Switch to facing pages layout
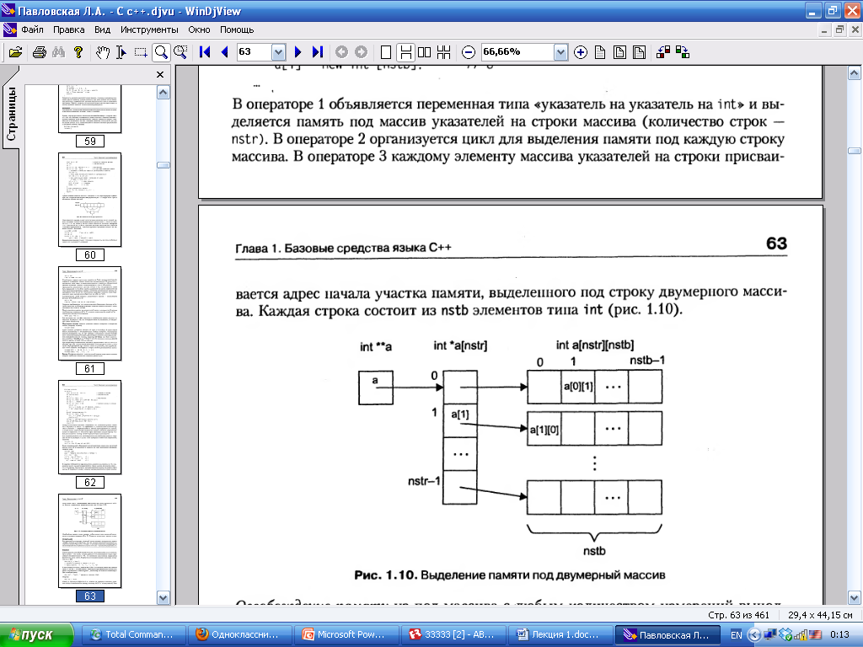Screen dimensions: 863x647 tap(425, 52)
